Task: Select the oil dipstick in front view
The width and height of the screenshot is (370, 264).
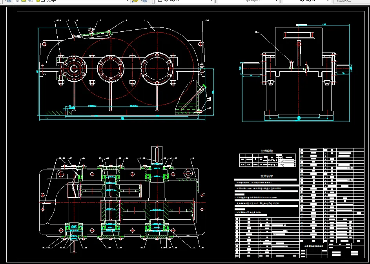Action: (x=193, y=98)
